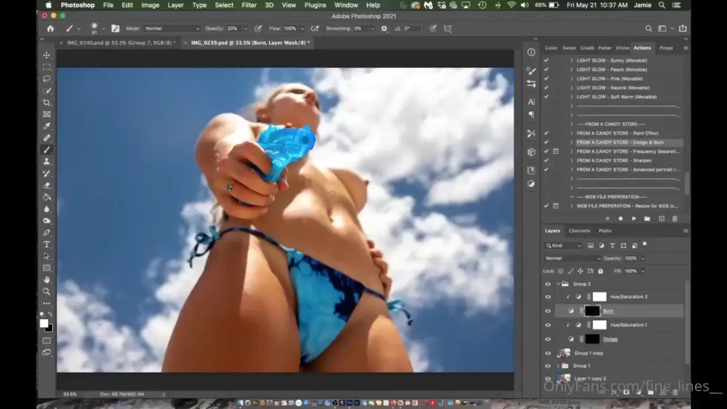Select the Type tool

pyautogui.click(x=47, y=244)
